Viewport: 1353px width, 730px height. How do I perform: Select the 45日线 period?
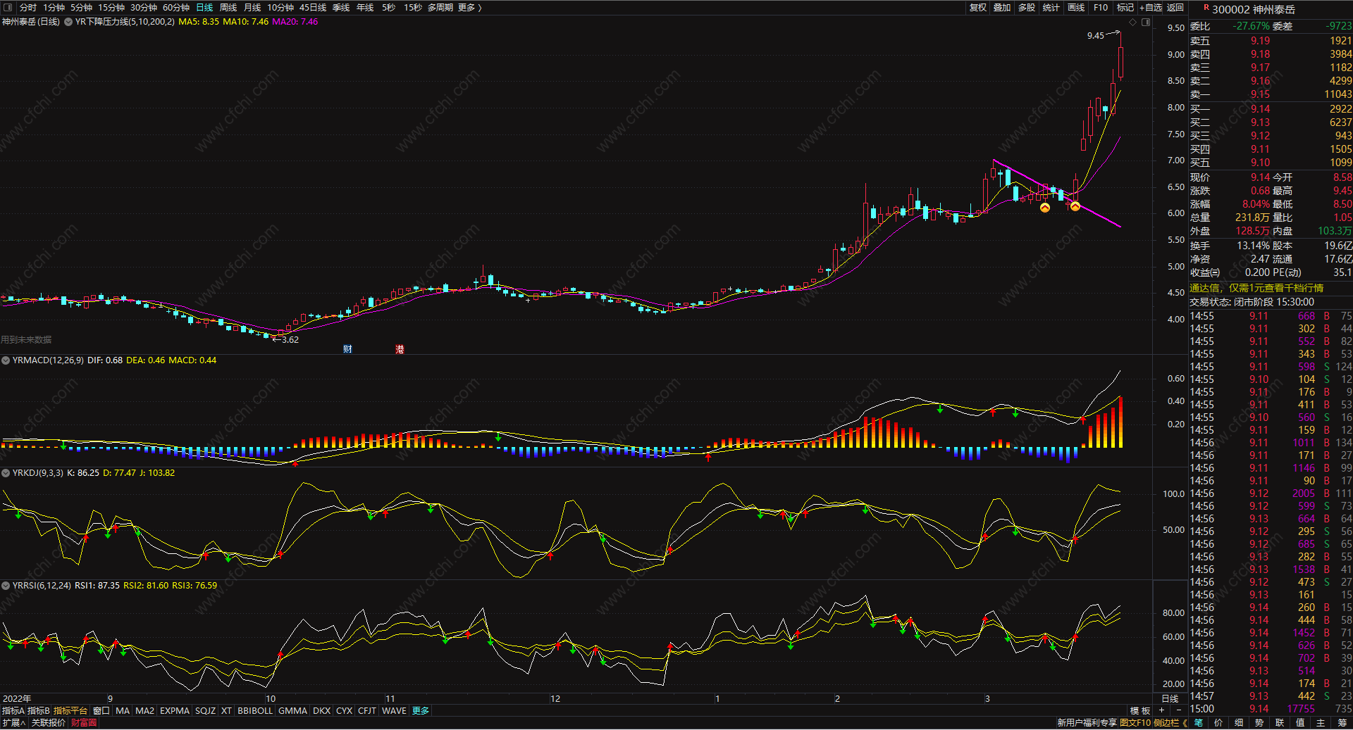(313, 7)
